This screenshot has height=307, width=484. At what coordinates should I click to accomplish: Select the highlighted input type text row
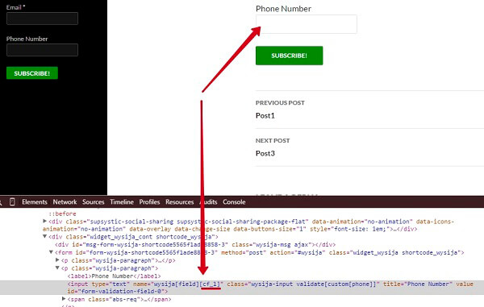coord(242,288)
